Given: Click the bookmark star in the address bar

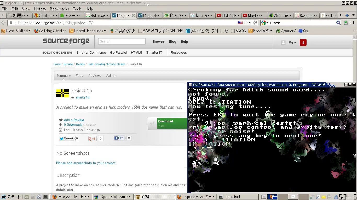Looking at the screenshot, I should (246, 23).
